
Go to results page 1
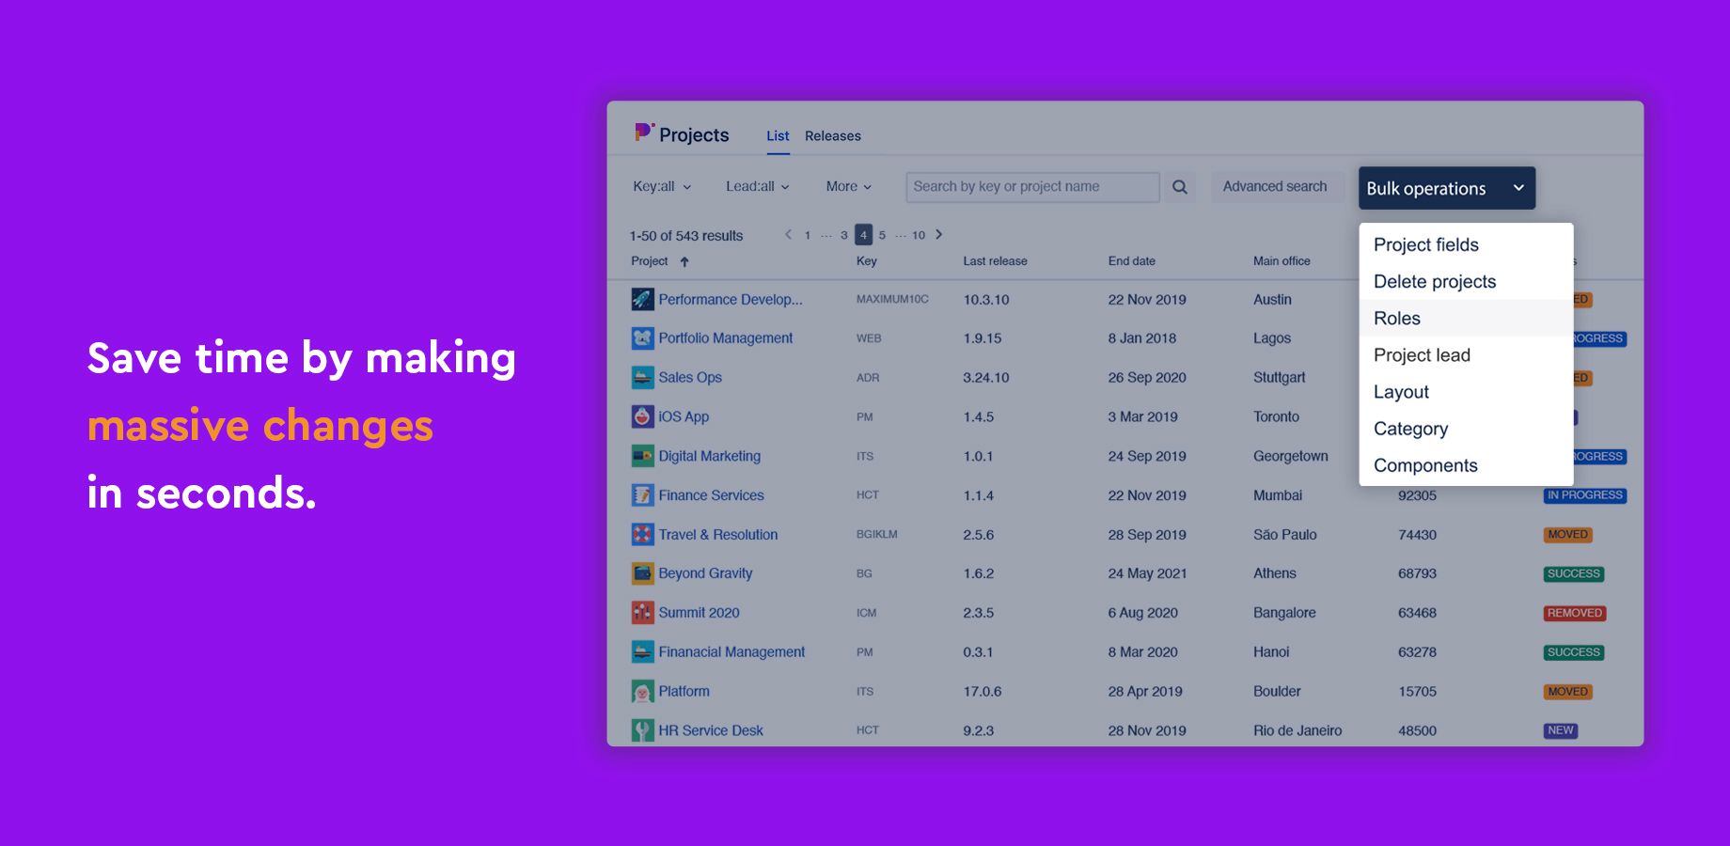click(x=808, y=235)
